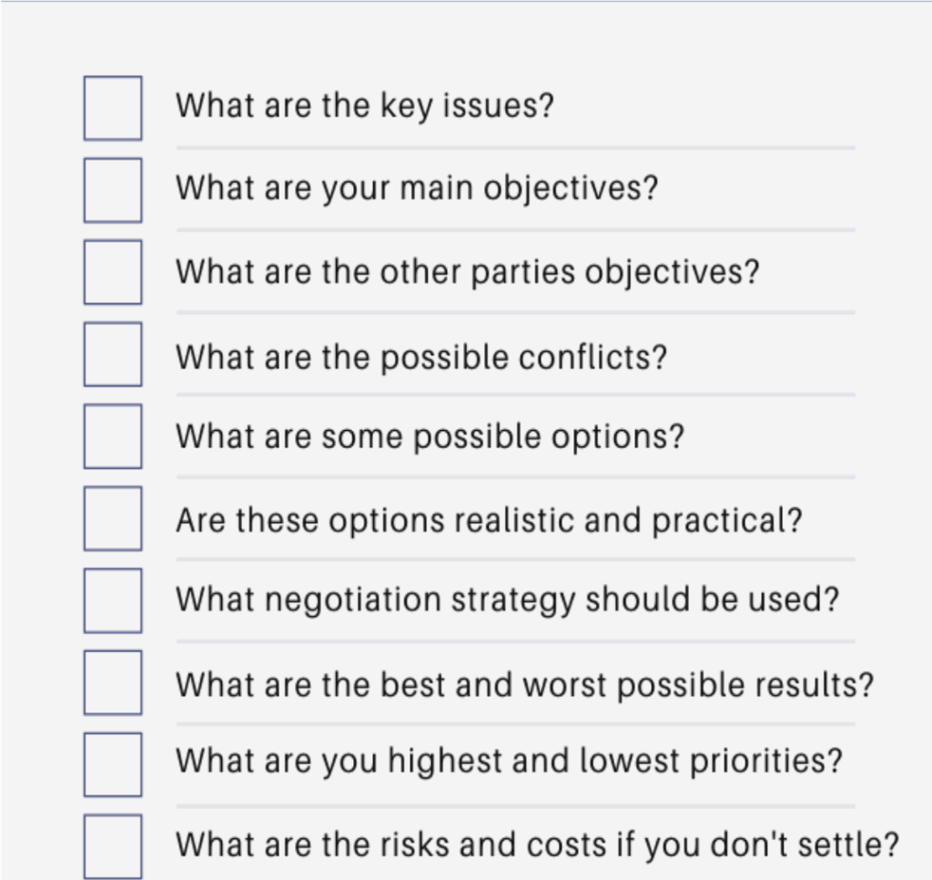Tick the "best and worst possible results" checkbox
This screenshot has height=880, width=932.
point(113,681)
